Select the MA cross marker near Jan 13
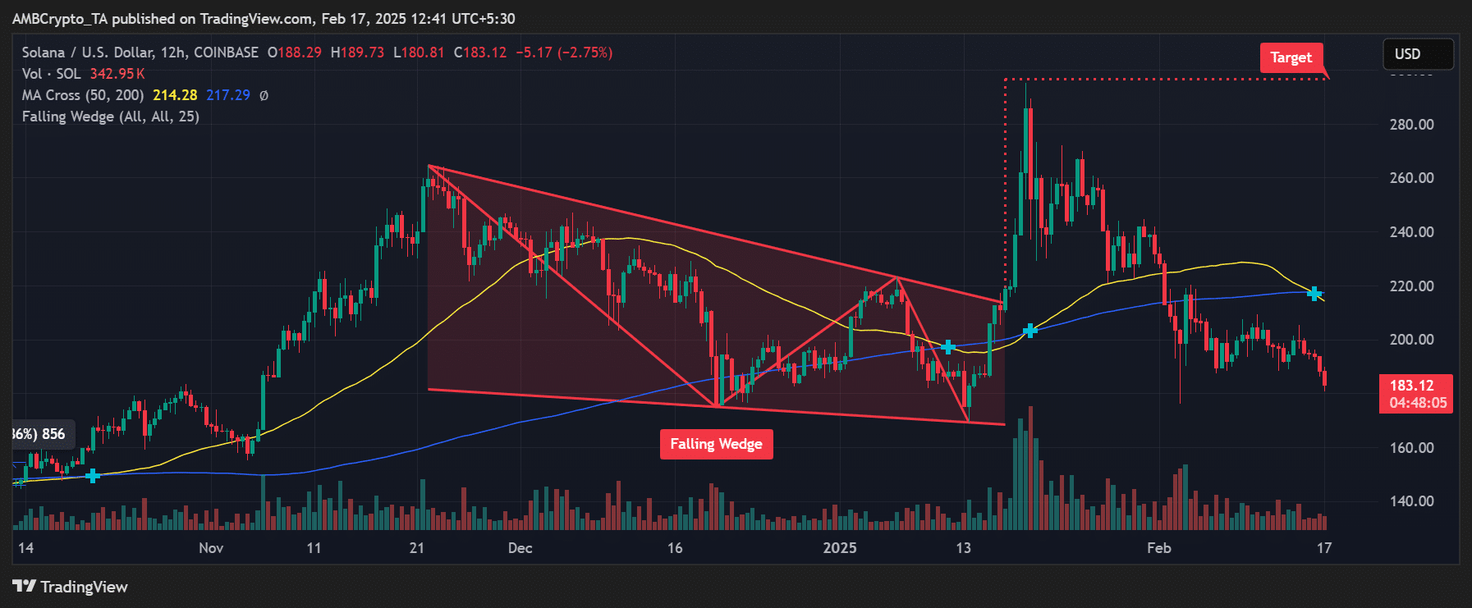The height and width of the screenshot is (608, 1472). pos(948,347)
